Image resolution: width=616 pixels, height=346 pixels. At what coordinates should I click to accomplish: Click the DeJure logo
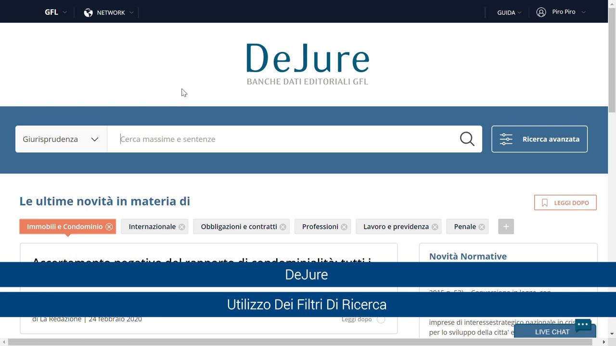coord(308,64)
